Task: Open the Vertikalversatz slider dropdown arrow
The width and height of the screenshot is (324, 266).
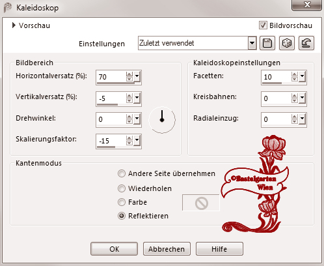Action: (x=137, y=98)
